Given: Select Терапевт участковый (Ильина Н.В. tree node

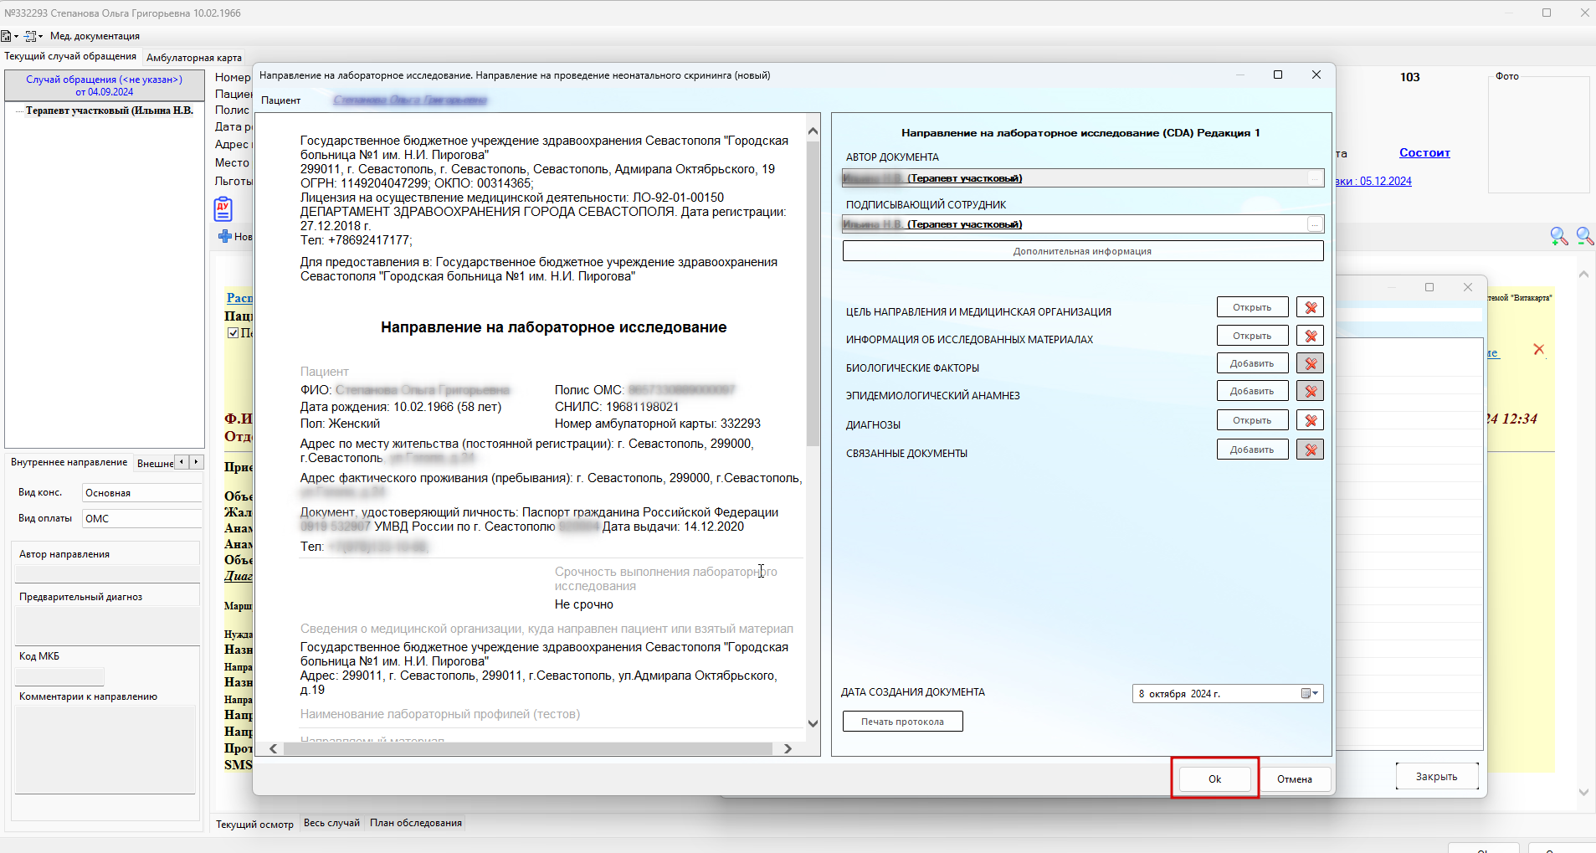Looking at the screenshot, I should click(109, 110).
